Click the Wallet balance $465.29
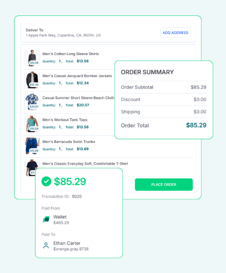The width and height of the screenshot is (226, 273). [x=61, y=222]
